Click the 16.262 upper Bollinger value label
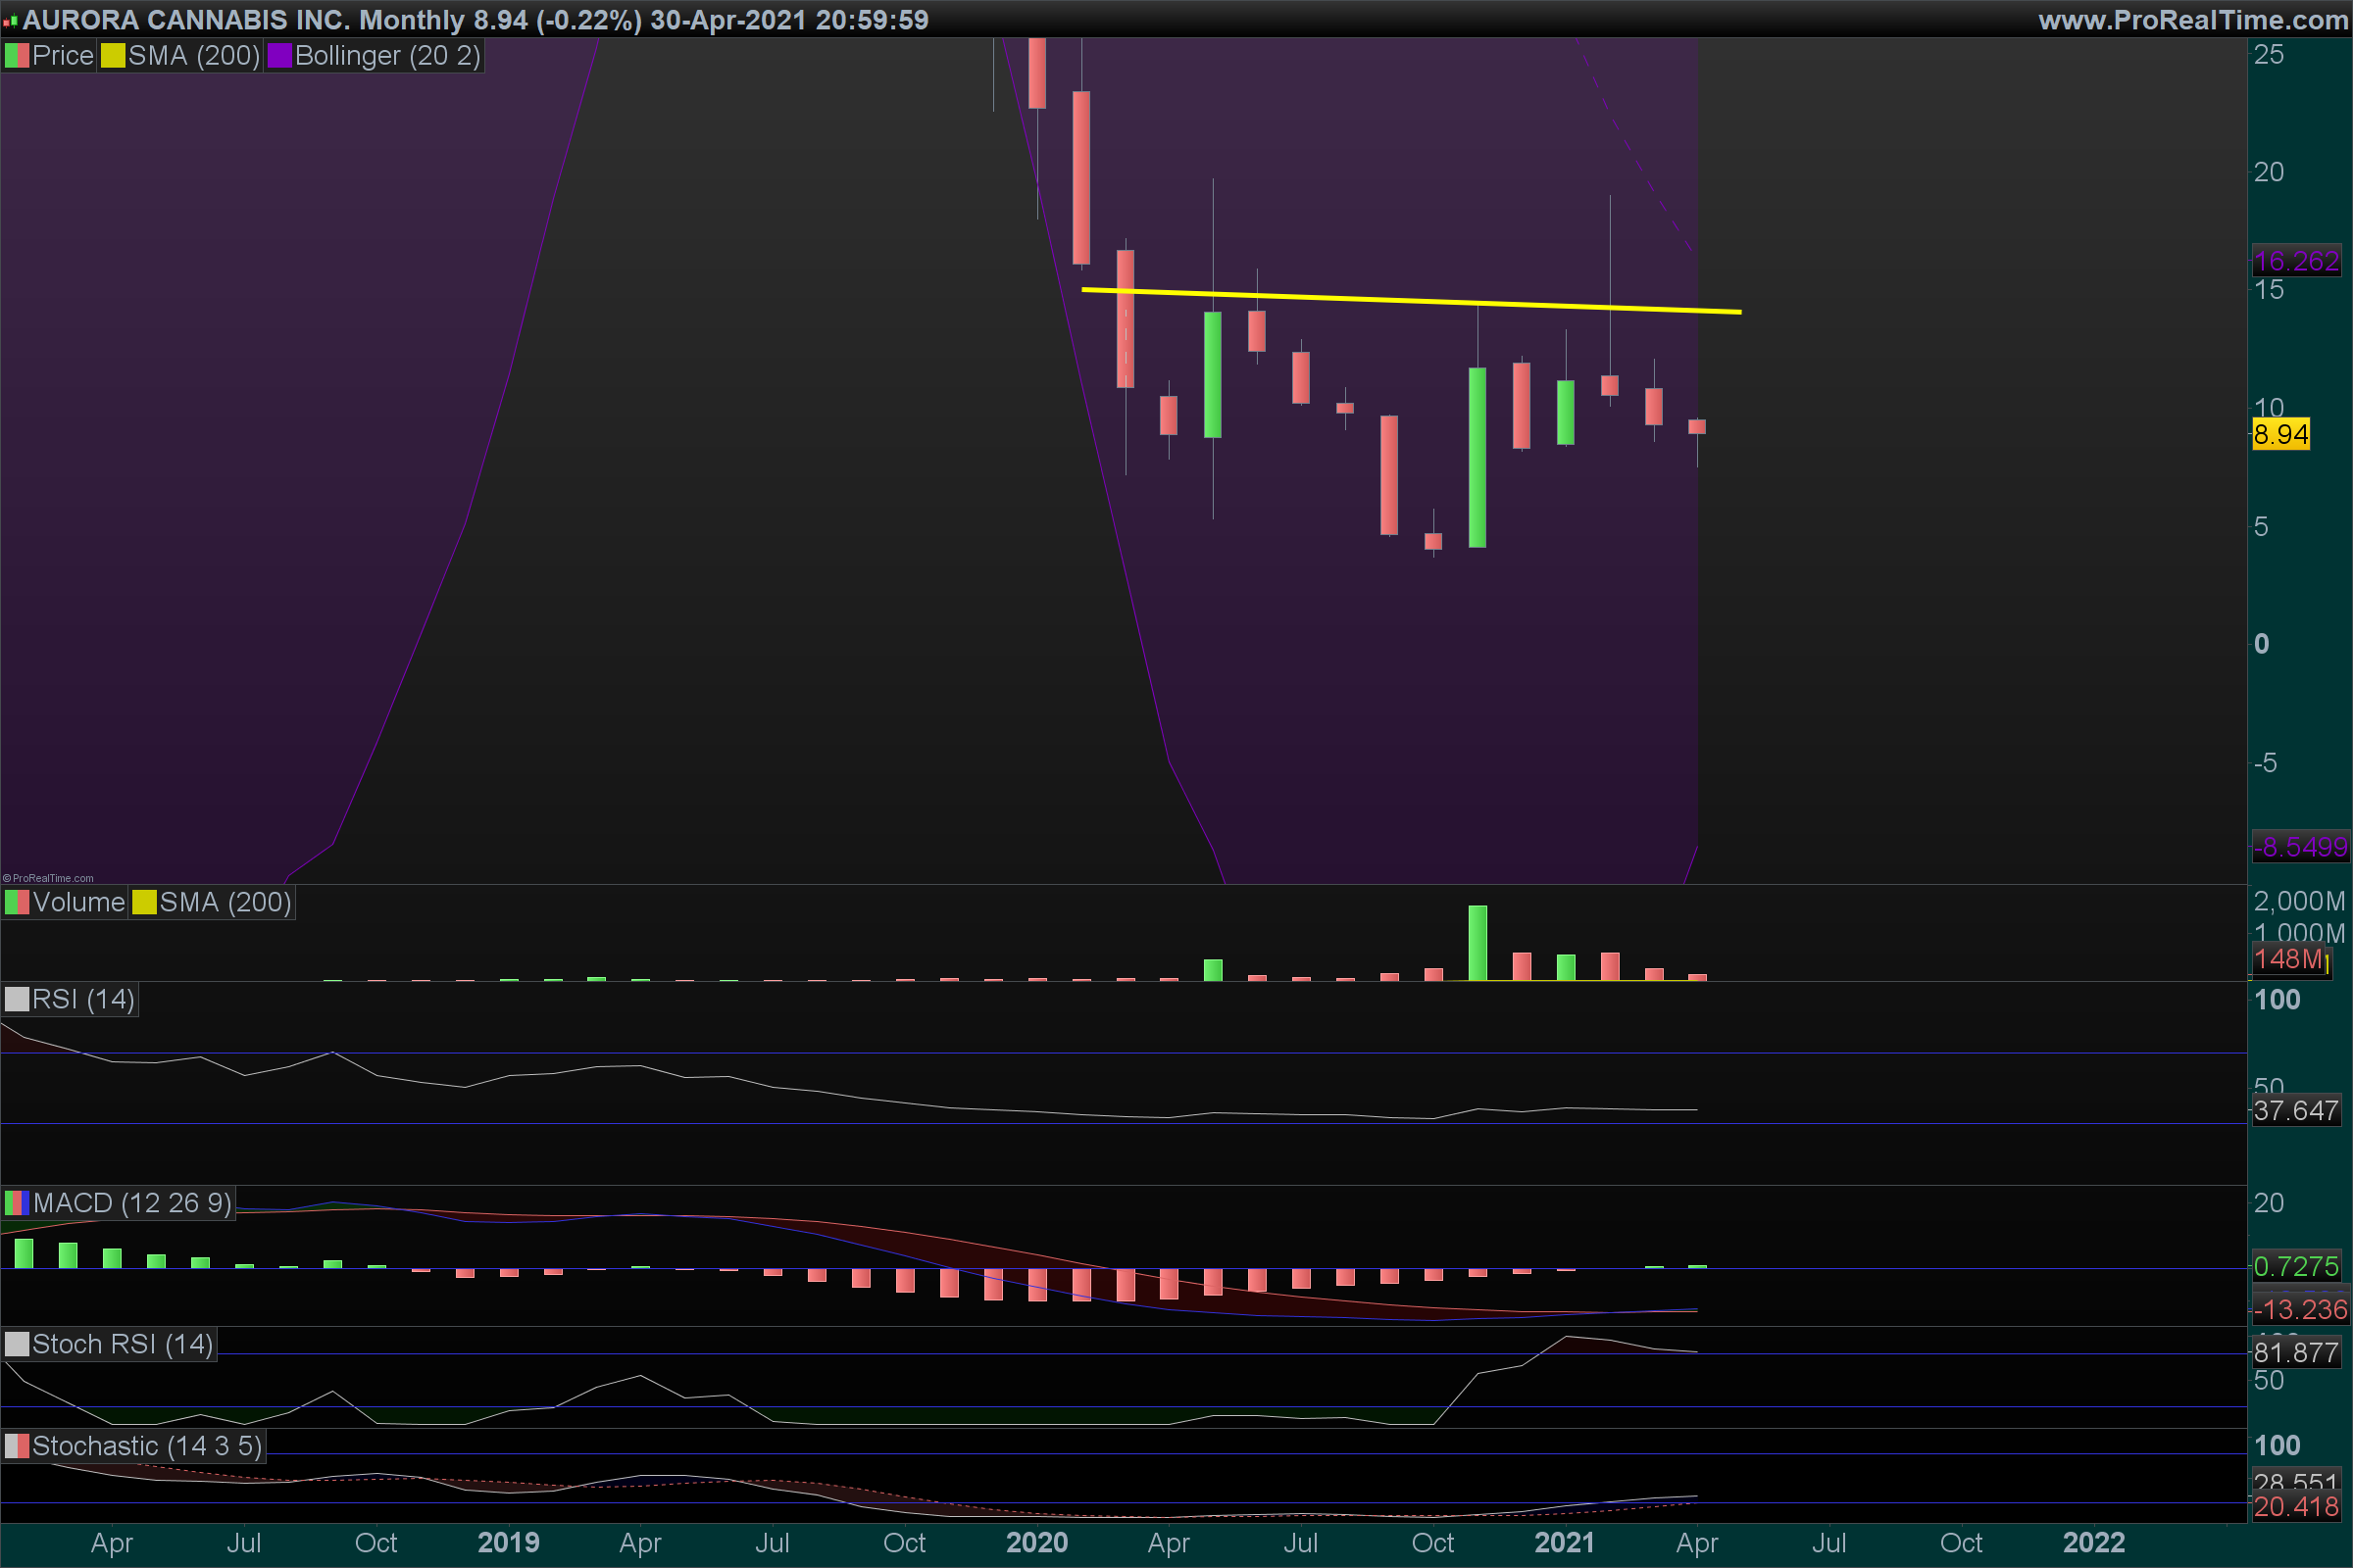This screenshot has height=1568, width=2353. tap(2295, 262)
